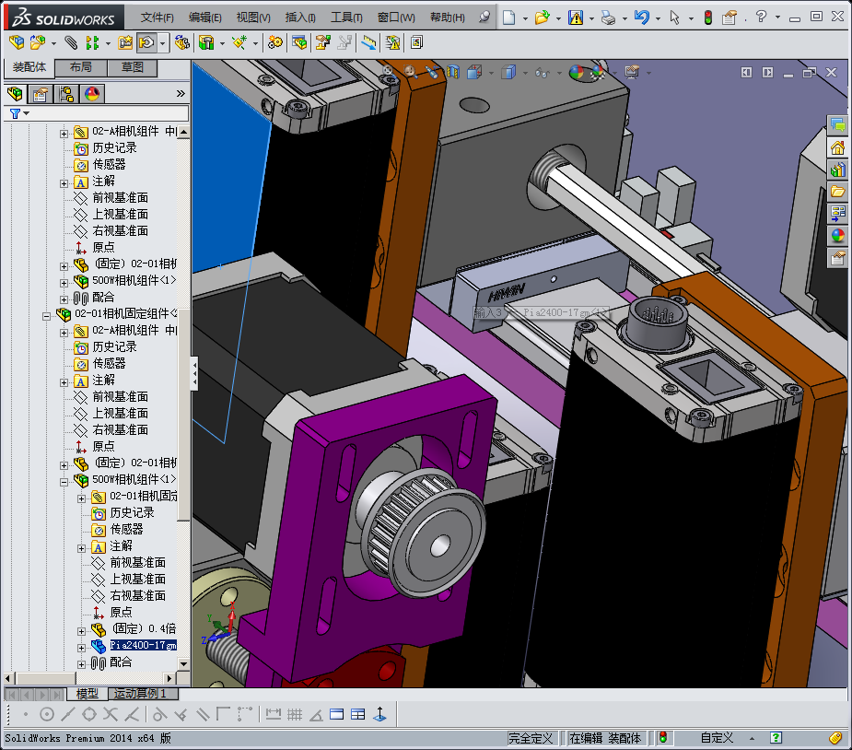852x750 pixels.
Task: Switch to PropertyManager panel icon
Action: [41, 94]
